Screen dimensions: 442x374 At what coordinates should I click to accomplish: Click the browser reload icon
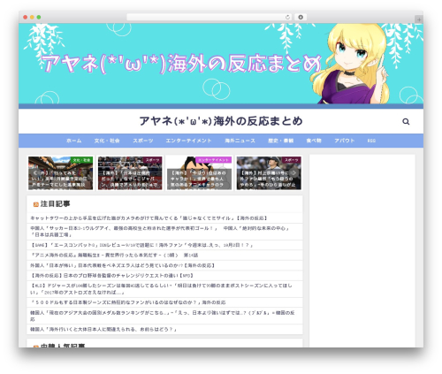pyautogui.click(x=287, y=17)
